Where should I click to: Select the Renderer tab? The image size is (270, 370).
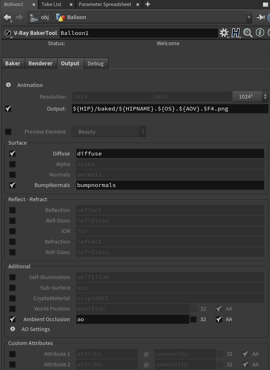pyautogui.click(x=41, y=63)
